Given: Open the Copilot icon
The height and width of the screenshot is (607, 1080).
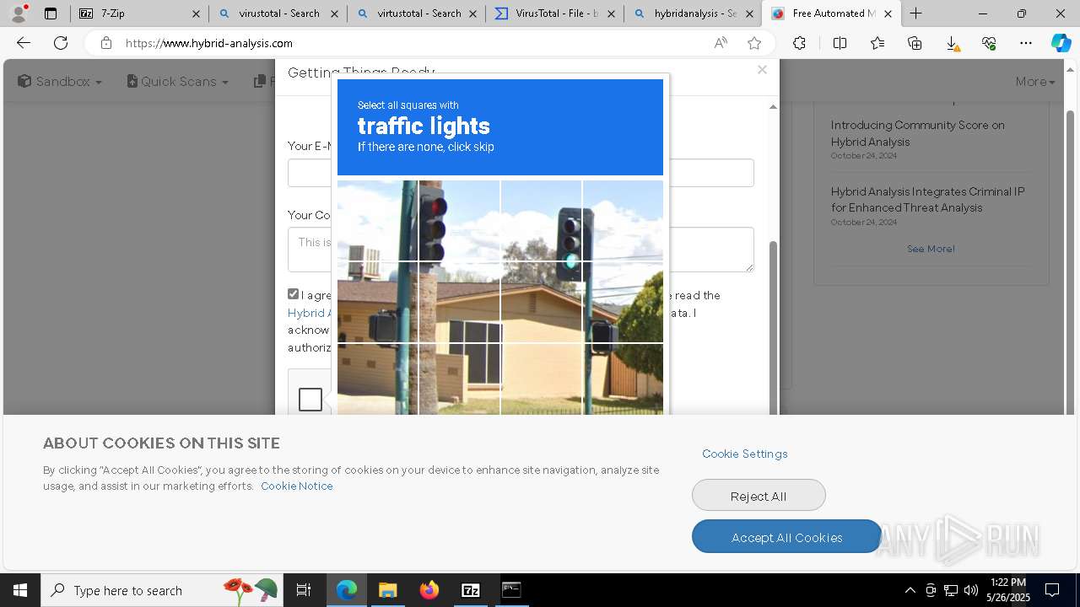Looking at the screenshot, I should (1061, 43).
